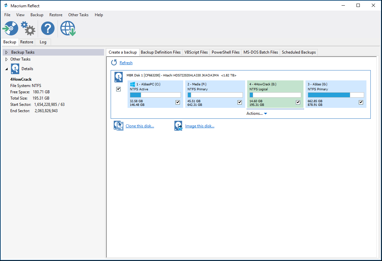This screenshot has height=261, width=382.
Task: Click the Details panel disk icon
Action: coord(15,69)
